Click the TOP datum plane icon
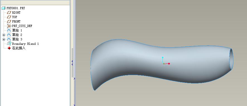247x106 pixels. coord(9,17)
